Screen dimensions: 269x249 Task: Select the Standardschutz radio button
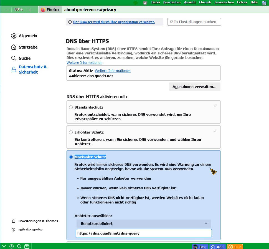(71, 107)
